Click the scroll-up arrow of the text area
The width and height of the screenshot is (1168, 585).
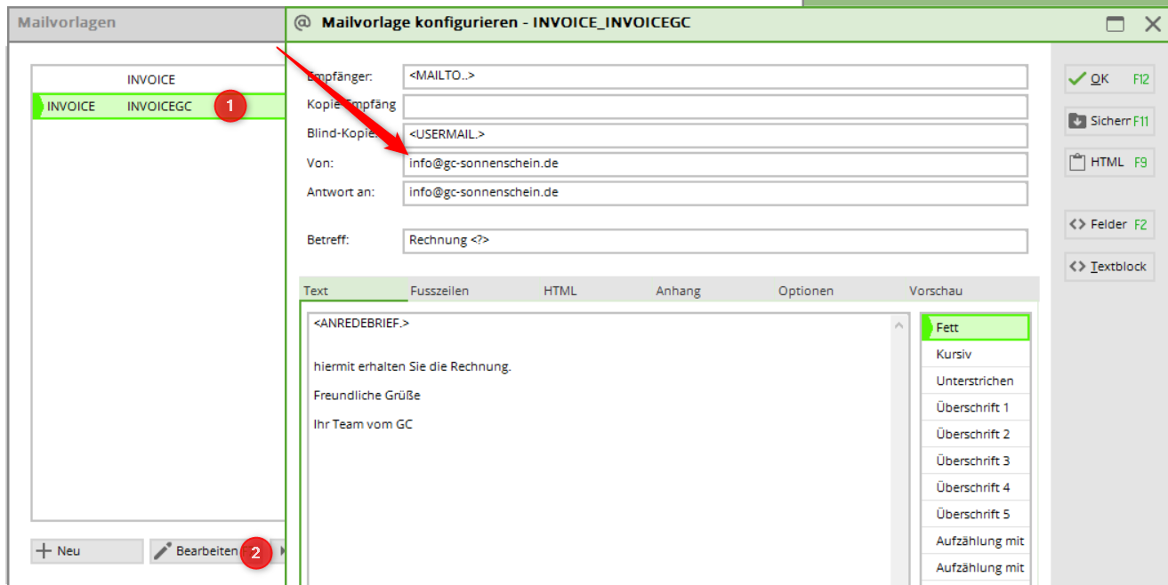898,326
